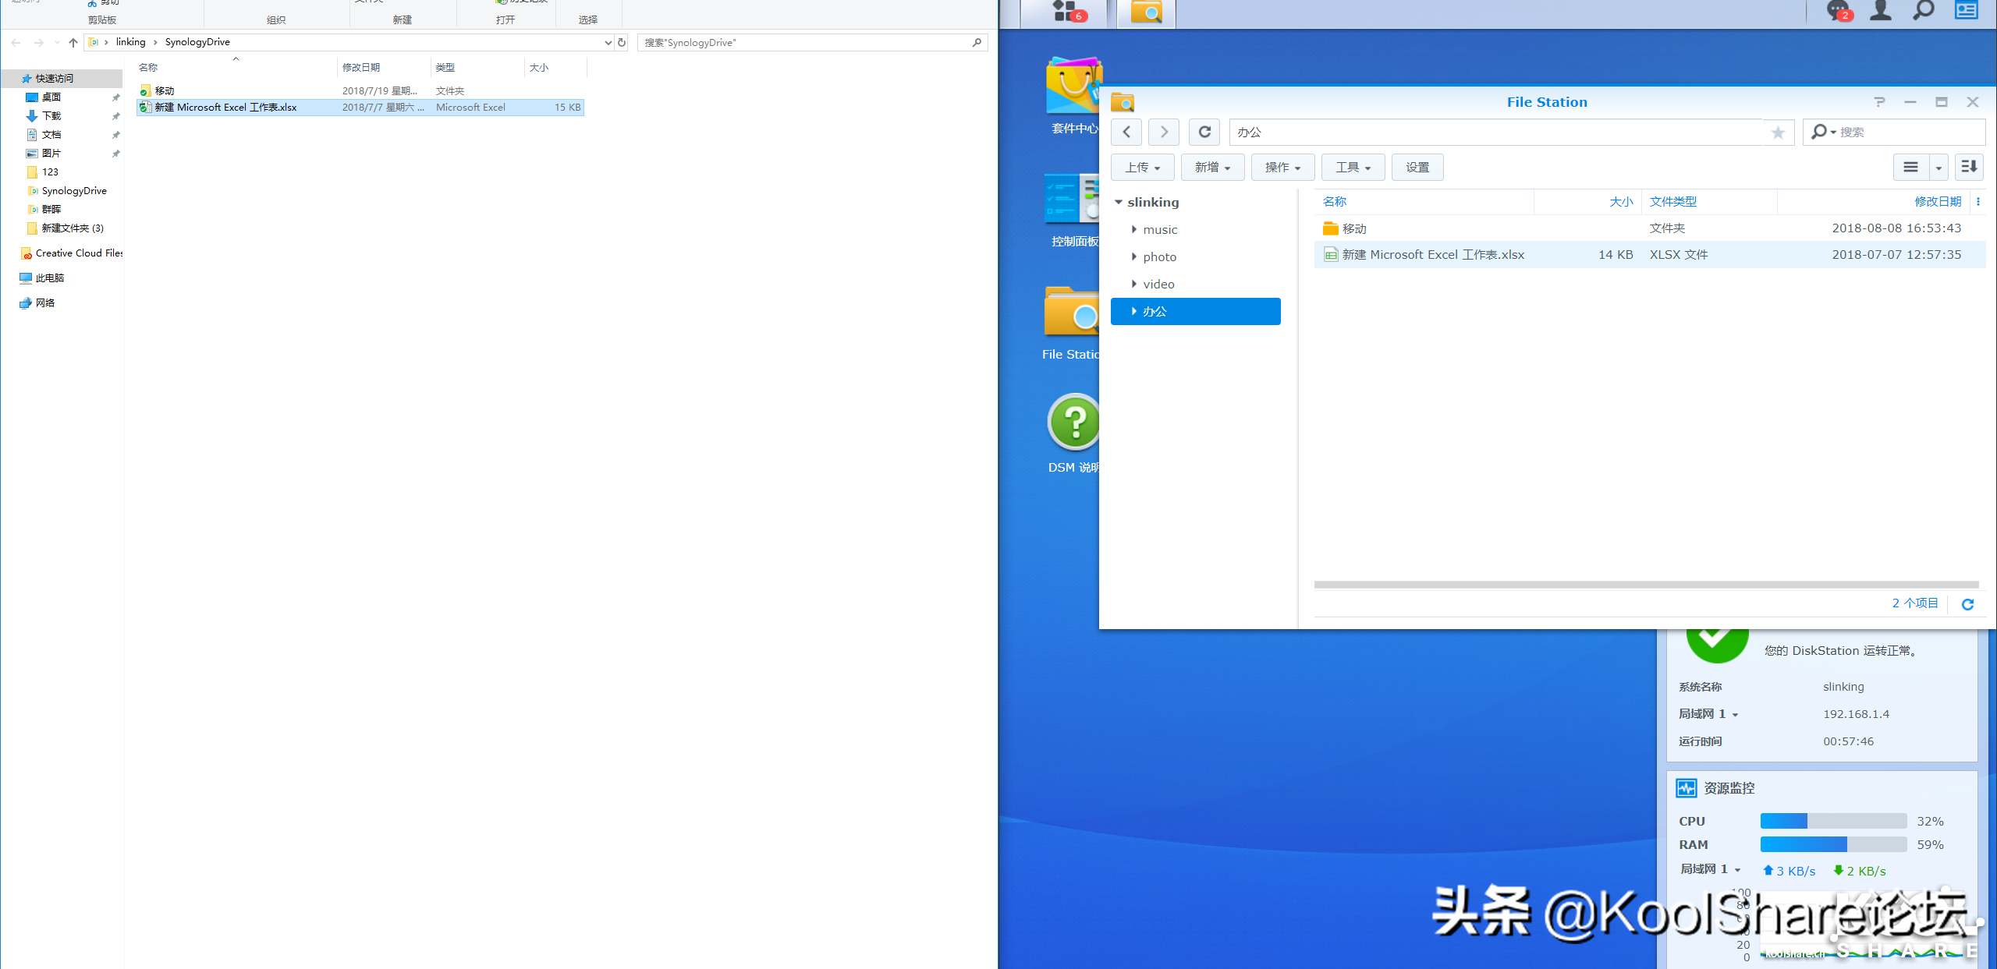Click the 设置 settings button
The height and width of the screenshot is (969, 1997).
[x=1417, y=168]
